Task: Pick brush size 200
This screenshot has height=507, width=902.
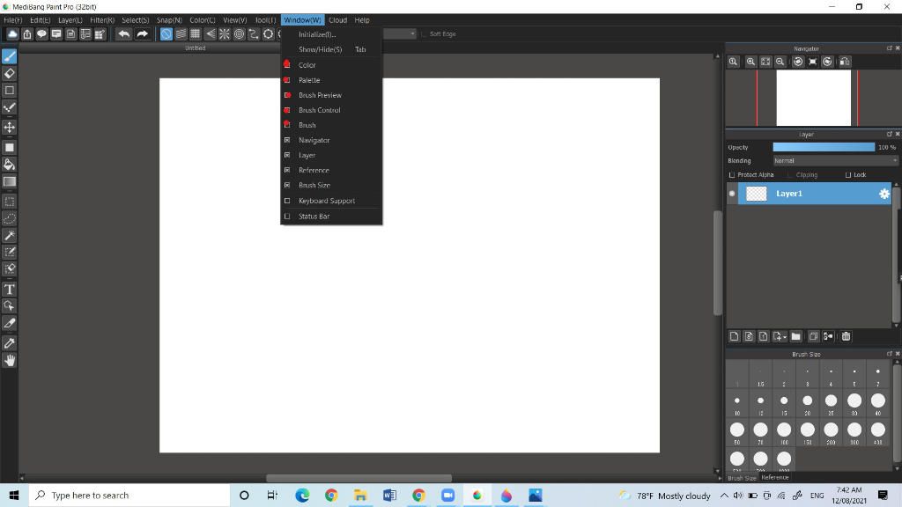Action: tap(831, 433)
